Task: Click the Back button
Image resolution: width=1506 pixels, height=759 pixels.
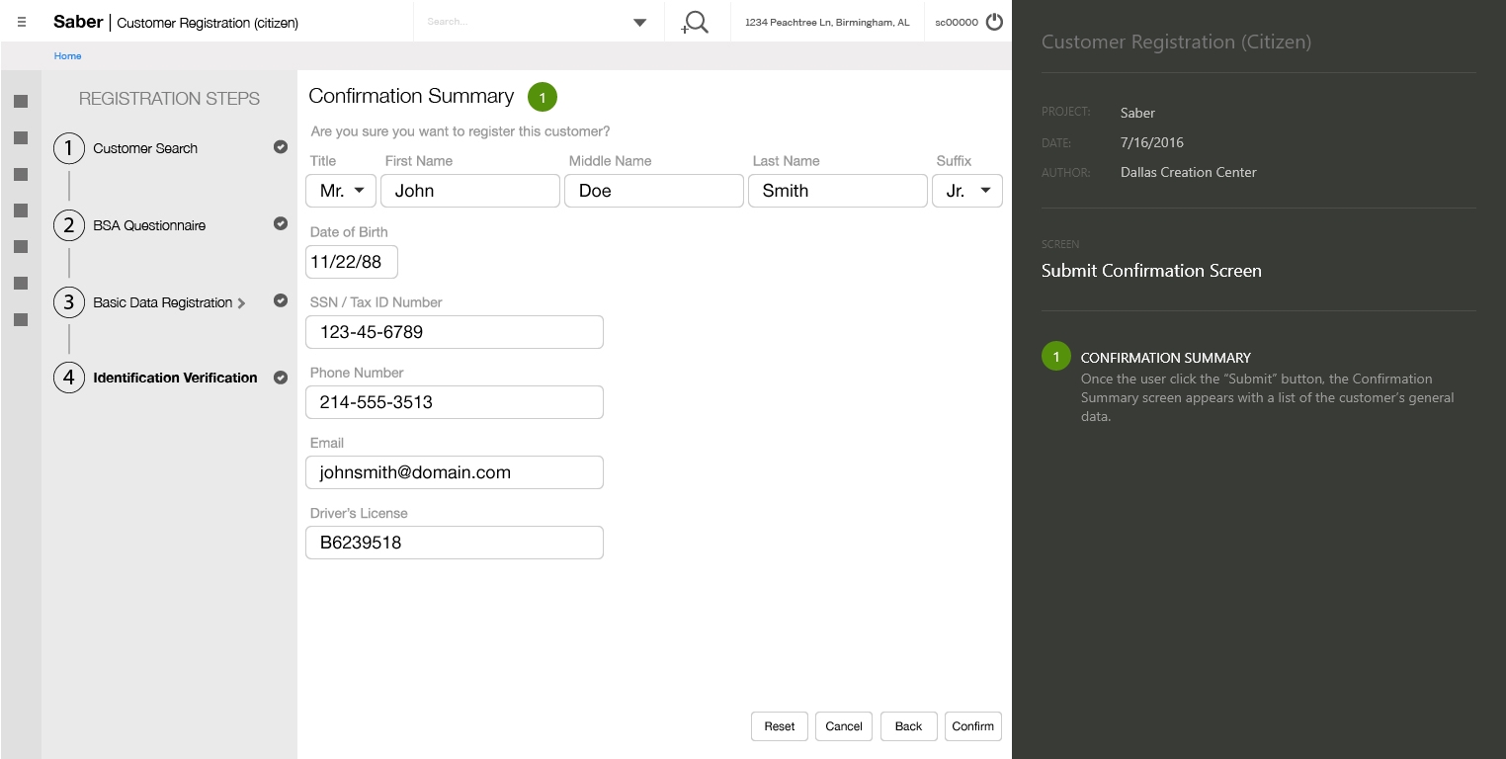Action: click(x=908, y=726)
